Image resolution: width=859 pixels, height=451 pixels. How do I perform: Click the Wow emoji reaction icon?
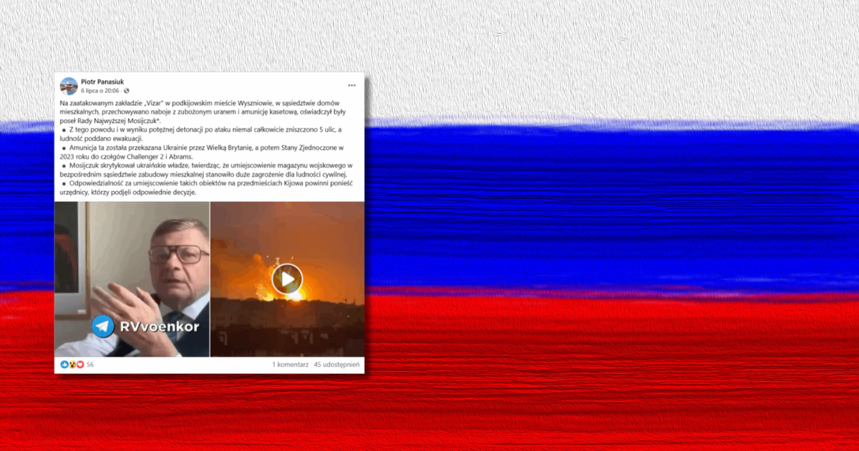pos(72,364)
